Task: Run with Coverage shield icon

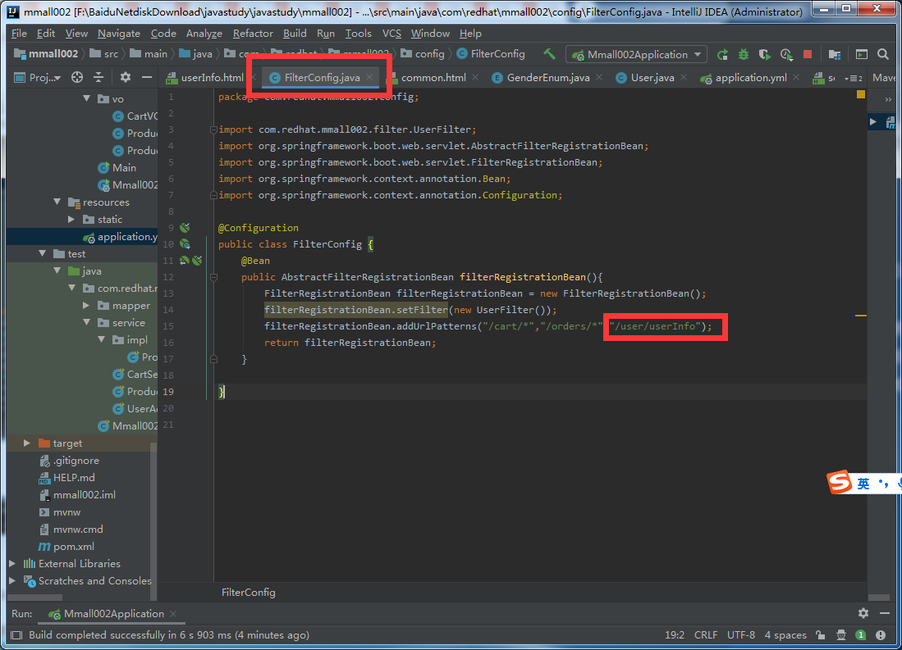Action: 764,55
